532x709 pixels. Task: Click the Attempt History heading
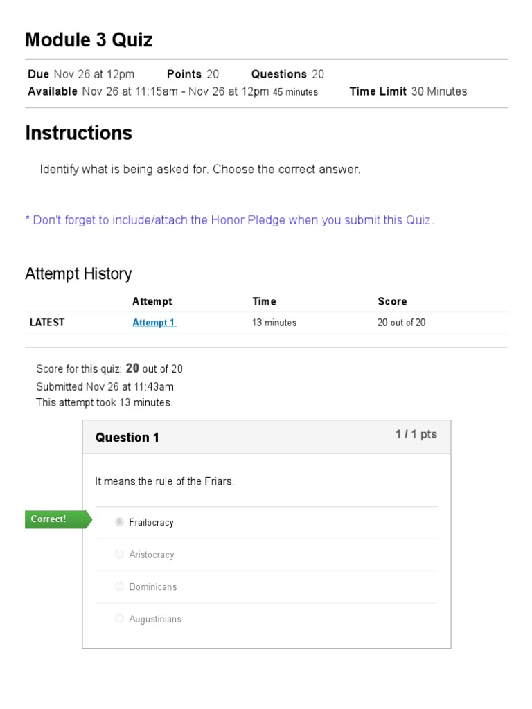pyautogui.click(x=78, y=274)
